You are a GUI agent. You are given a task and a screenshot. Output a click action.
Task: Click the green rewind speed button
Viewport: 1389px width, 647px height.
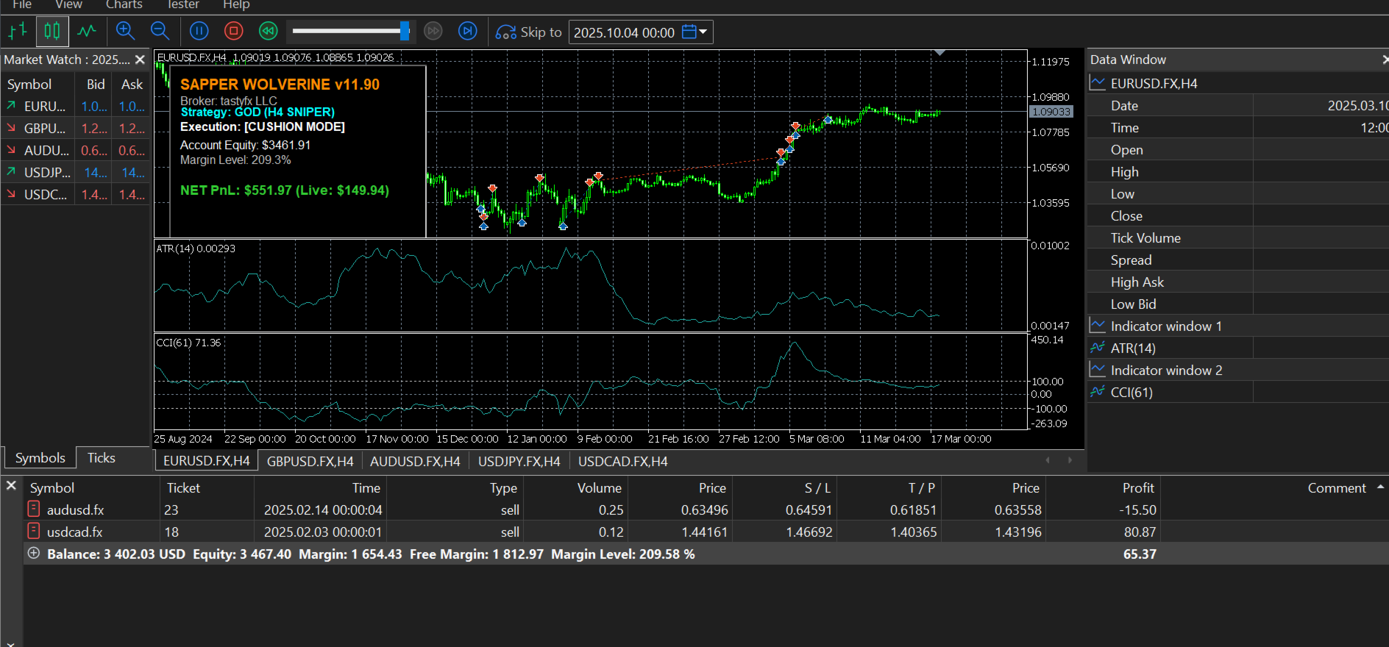pos(268,31)
